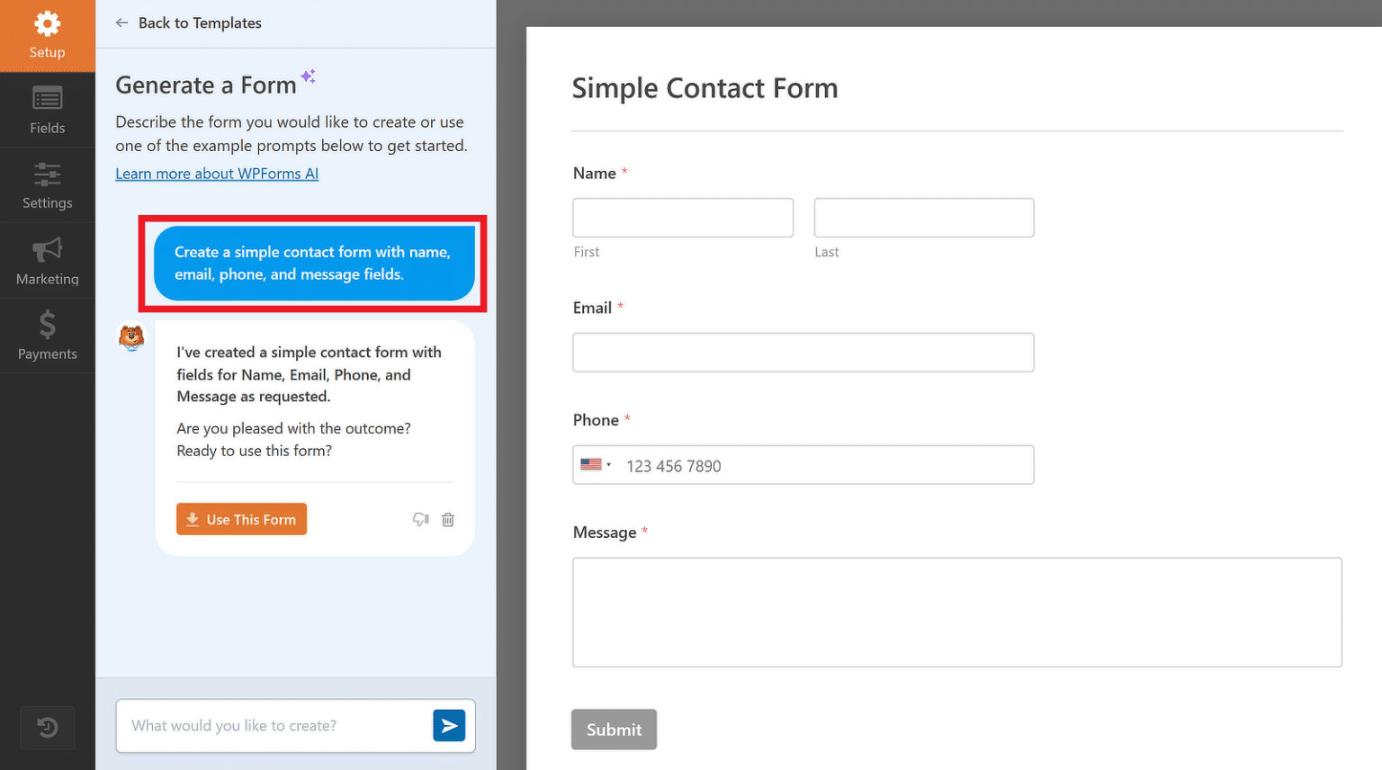Open the Settings panel via sliders icon
This screenshot has height=770, width=1382.
point(47,175)
